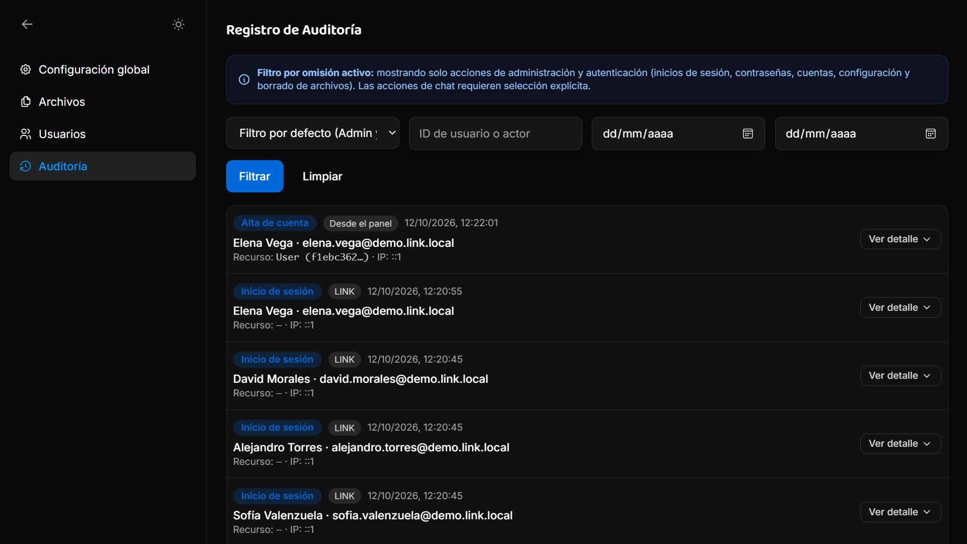Expand Ver detalle for David Morales
Viewport: 967px width, 544px height.
pos(901,376)
